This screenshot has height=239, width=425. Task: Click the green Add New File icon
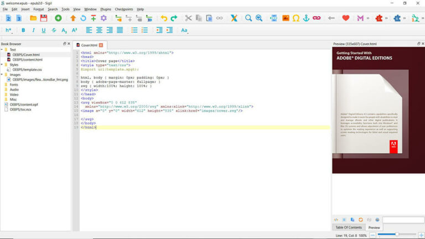coord(58,18)
